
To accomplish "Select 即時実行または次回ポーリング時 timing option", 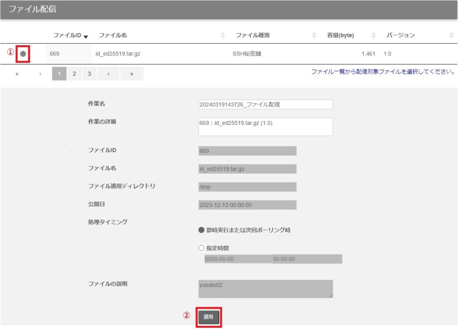I will tap(201, 230).
